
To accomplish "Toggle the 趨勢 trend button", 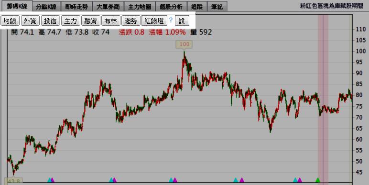I will click(x=131, y=21).
